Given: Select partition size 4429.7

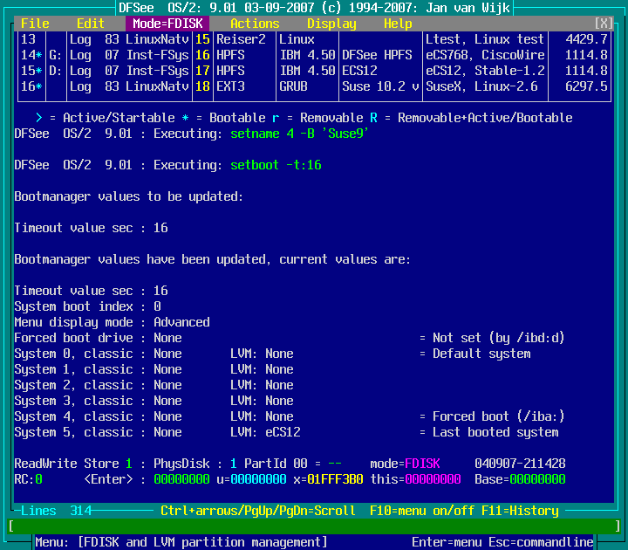Looking at the screenshot, I should [x=586, y=39].
